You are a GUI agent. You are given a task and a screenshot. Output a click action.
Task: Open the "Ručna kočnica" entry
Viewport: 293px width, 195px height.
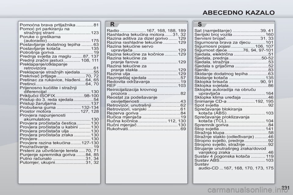tap(146, 121)
